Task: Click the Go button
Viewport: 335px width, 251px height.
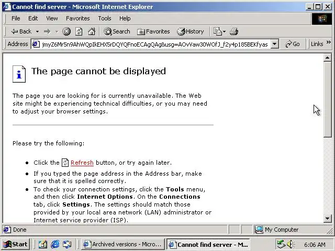Action: pos(293,44)
